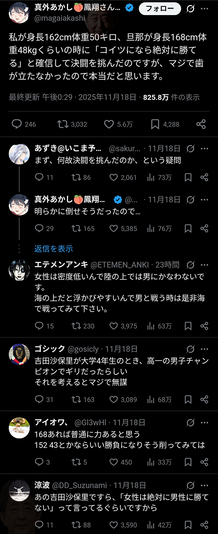Click 返信を表示 to show replies
This screenshot has width=218, height=534.
tap(54, 249)
